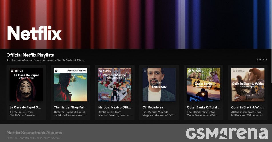
Task: Click the 'La Casa de Papel O...' title
Action: (x=25, y=107)
